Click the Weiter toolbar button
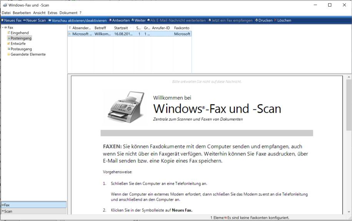Screen dimensions: 352x221 138,20
